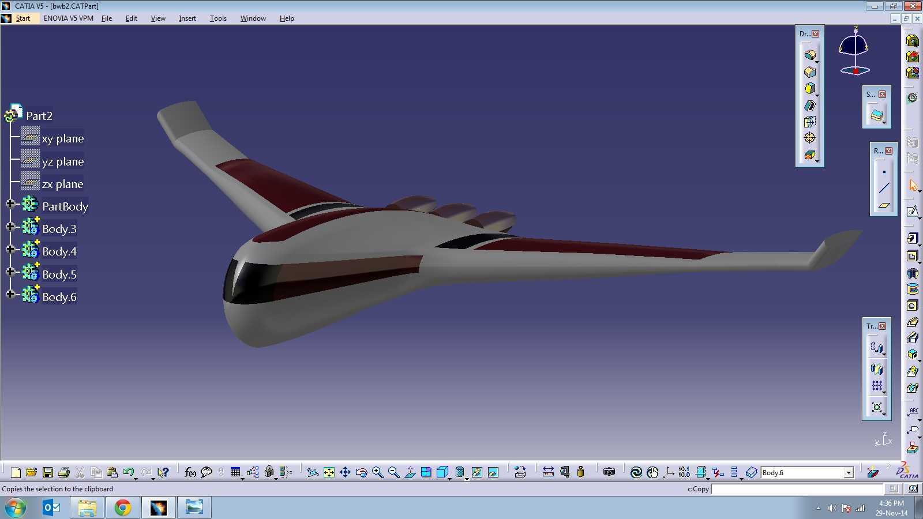Create Line in Reference Elements toolbar
Screen dimensions: 923x519
click(884, 188)
